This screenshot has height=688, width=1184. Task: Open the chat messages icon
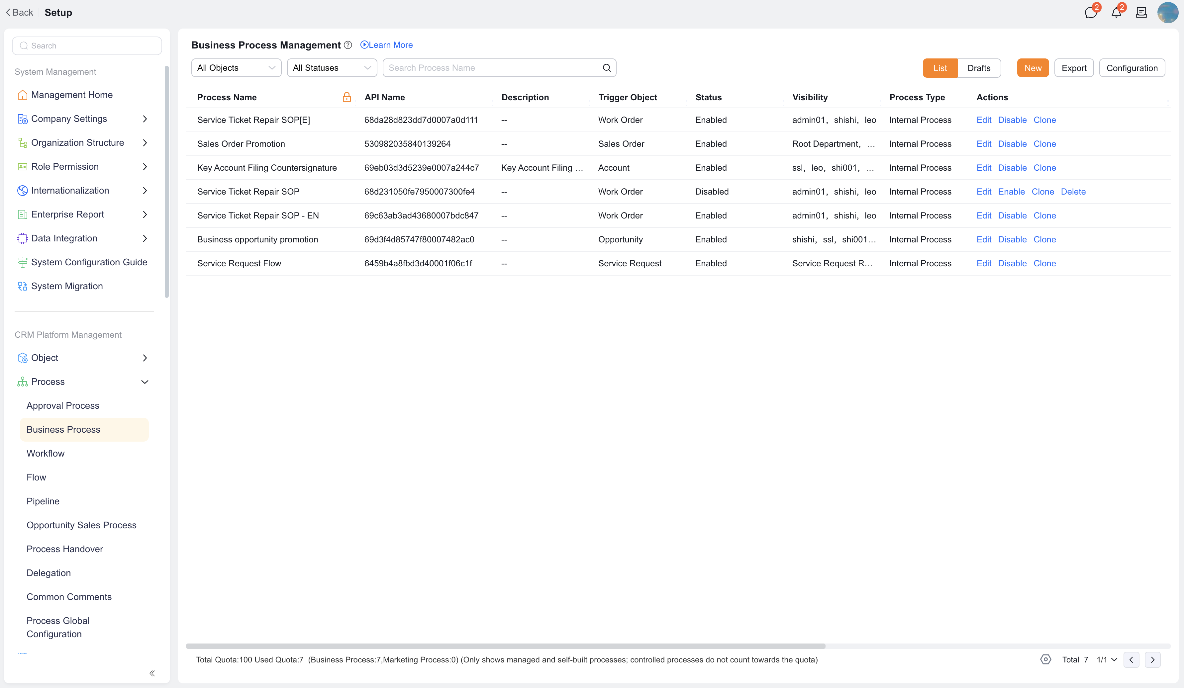click(1091, 13)
